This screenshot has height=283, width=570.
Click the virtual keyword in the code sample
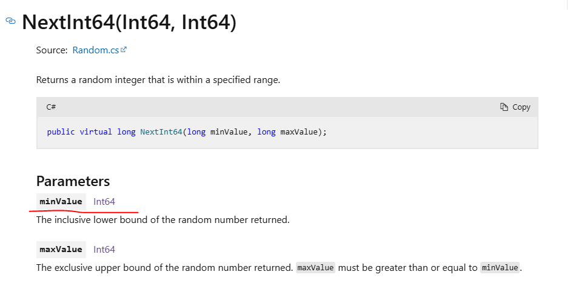96,132
